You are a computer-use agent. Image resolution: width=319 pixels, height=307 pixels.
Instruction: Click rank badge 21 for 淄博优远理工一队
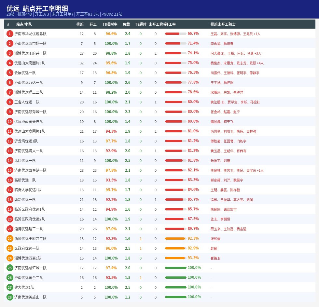point(9,229)
